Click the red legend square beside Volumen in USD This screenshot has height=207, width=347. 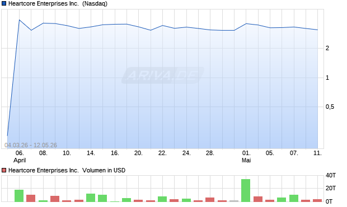tap(4, 170)
